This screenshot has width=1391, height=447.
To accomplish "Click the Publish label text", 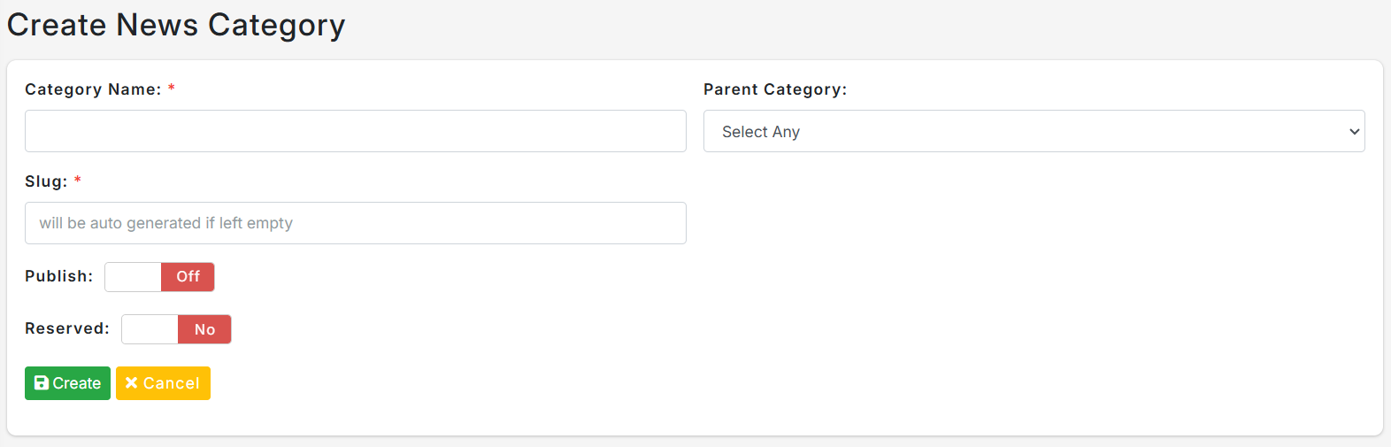I will [58, 276].
